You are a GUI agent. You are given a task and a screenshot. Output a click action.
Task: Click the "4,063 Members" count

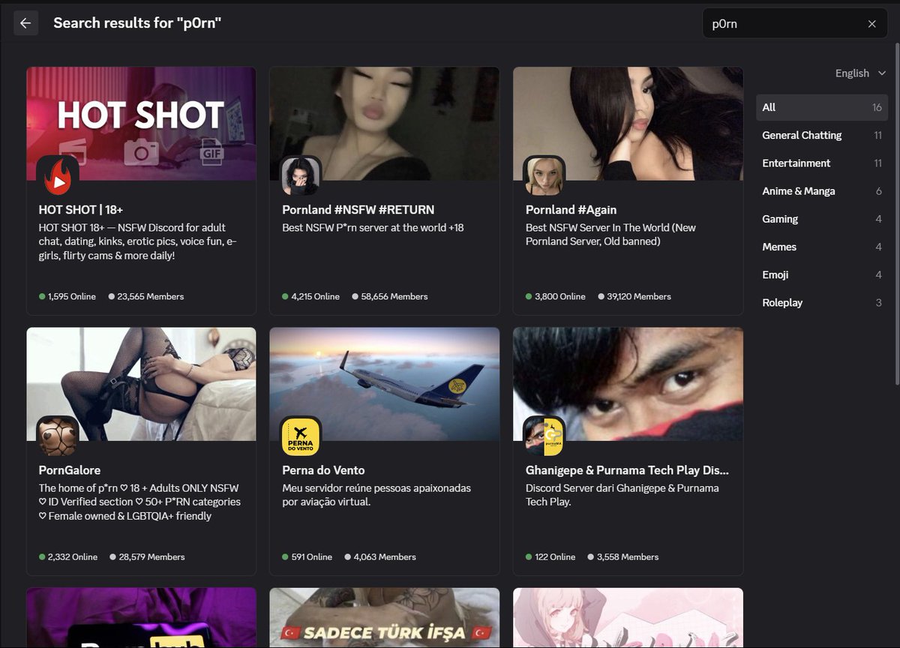385,556
